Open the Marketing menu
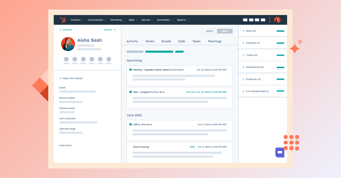341x178 pixels. (x=117, y=20)
